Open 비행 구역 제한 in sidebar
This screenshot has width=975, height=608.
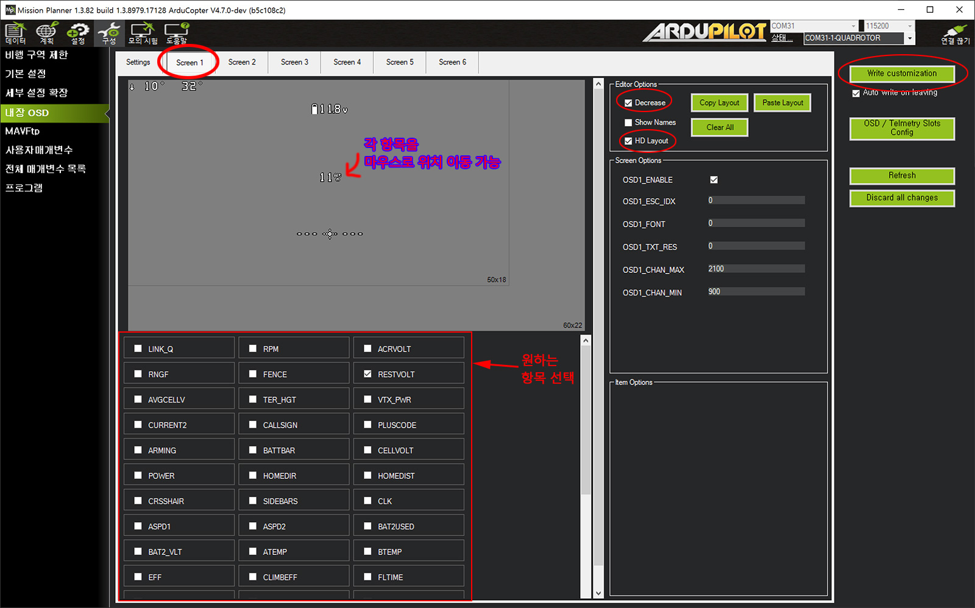tap(37, 55)
